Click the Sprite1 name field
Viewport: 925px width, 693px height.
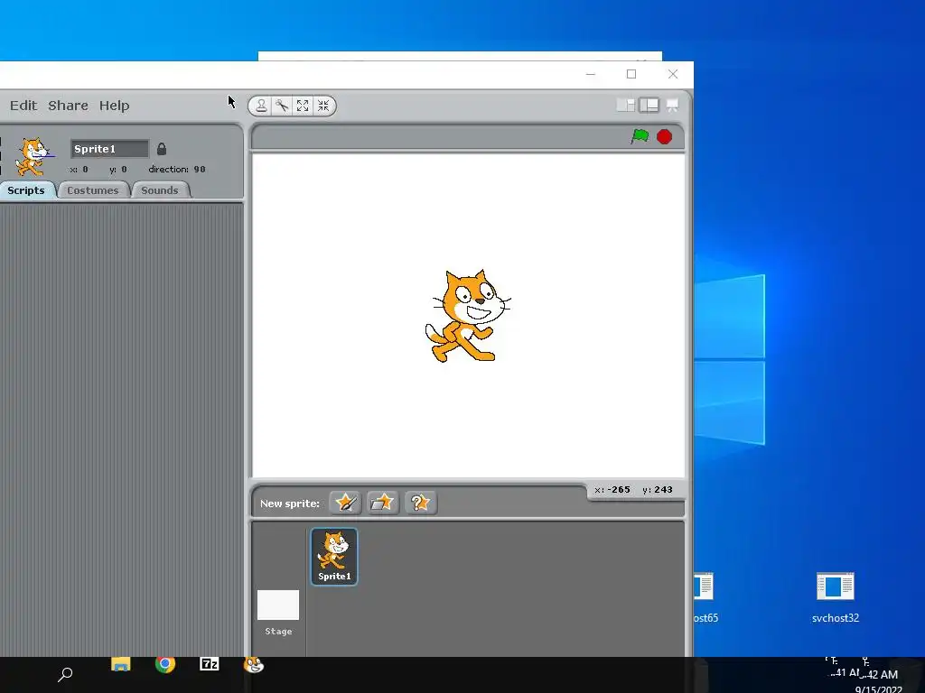[x=109, y=149]
